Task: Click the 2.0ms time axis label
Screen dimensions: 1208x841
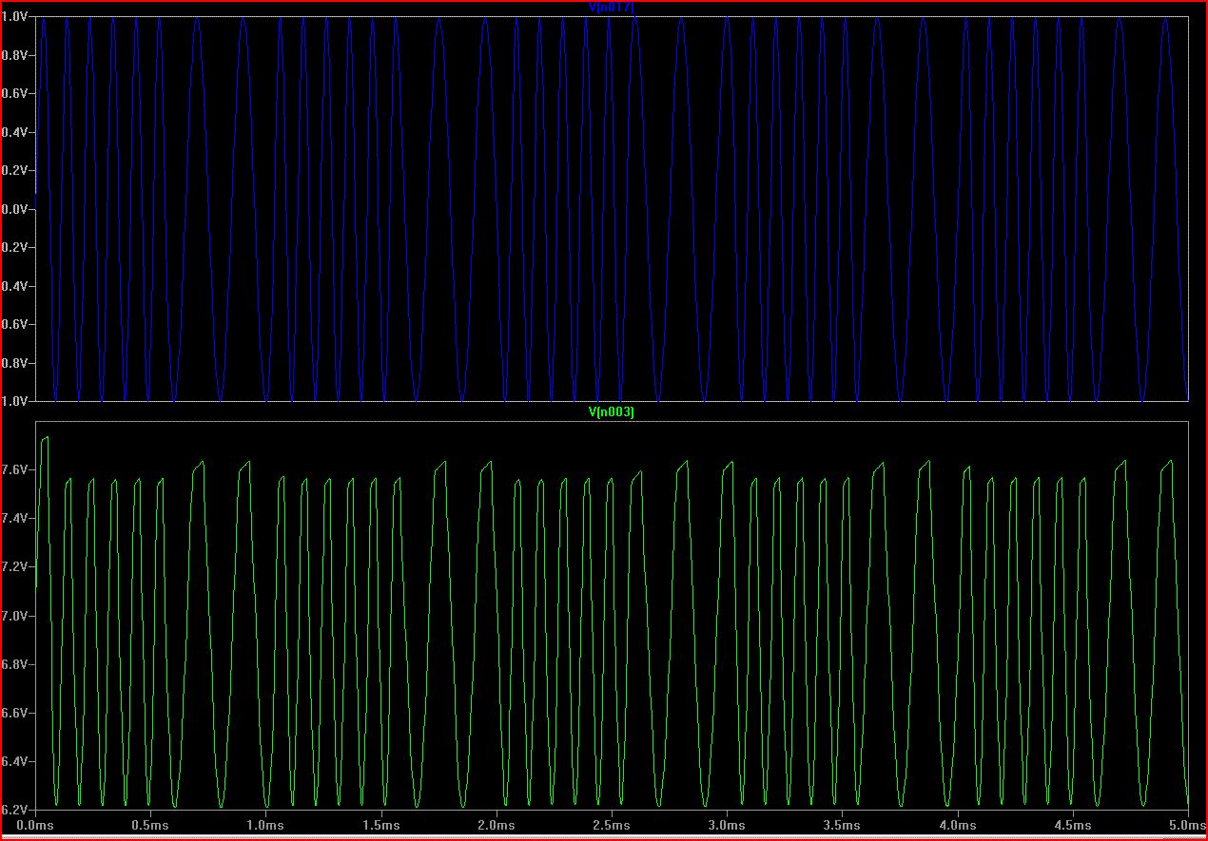Action: pyautogui.click(x=497, y=825)
